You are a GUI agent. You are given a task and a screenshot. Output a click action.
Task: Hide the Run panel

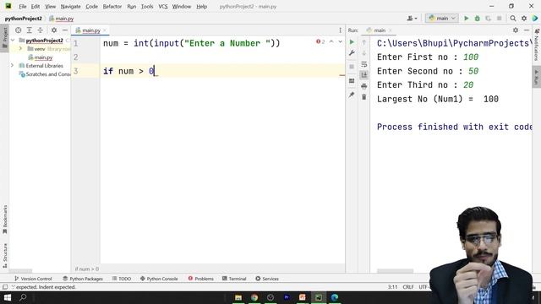[527, 30]
